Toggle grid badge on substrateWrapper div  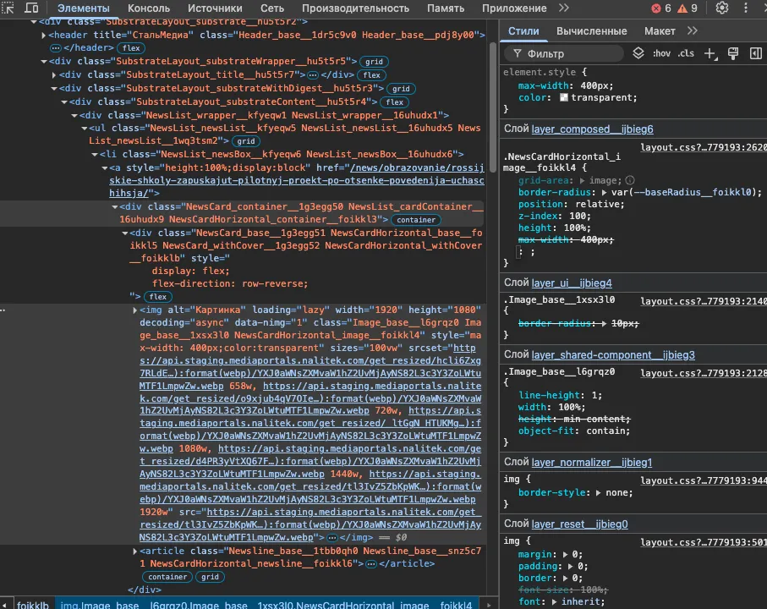[374, 62]
